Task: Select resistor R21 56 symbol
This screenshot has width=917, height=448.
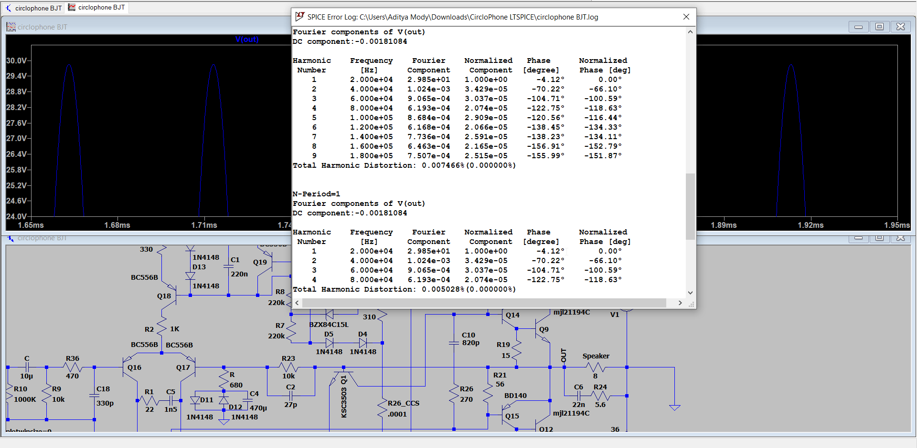Action: [488, 394]
